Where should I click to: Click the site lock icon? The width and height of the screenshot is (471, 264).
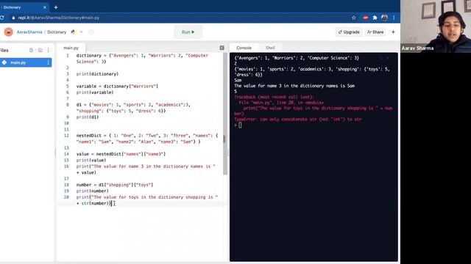coord(13,18)
